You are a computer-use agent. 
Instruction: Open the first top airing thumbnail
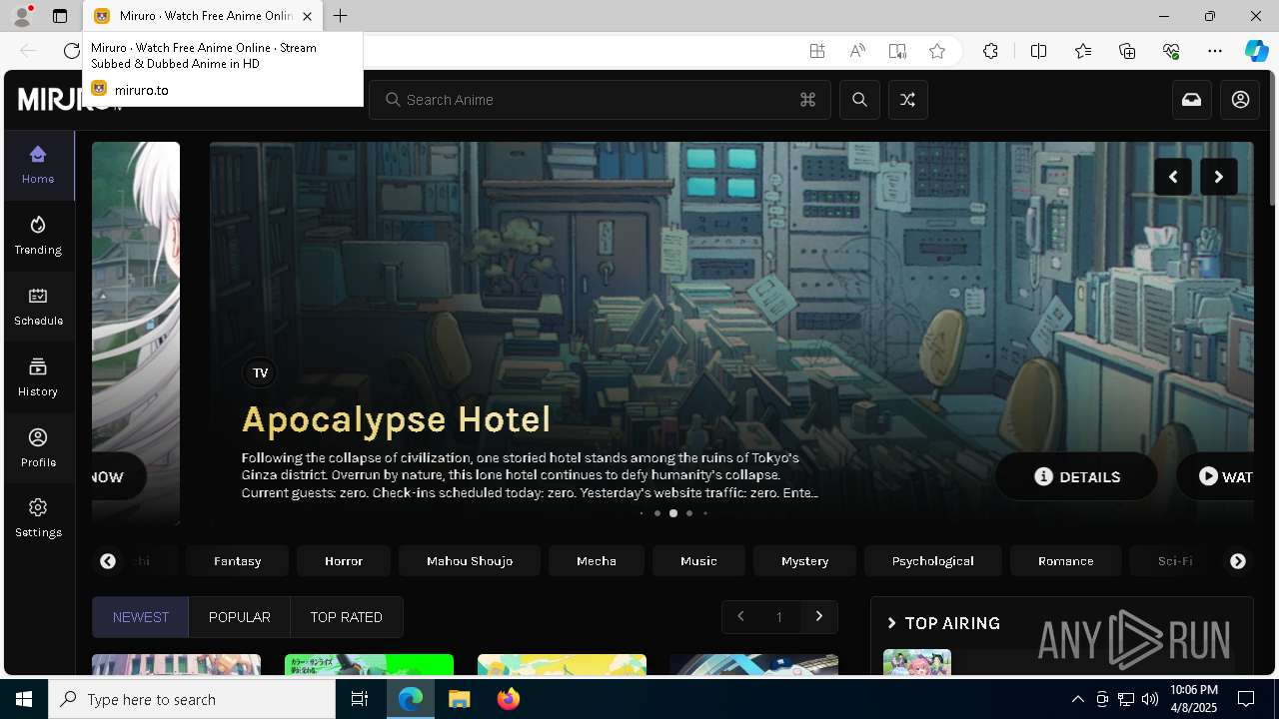point(917,661)
